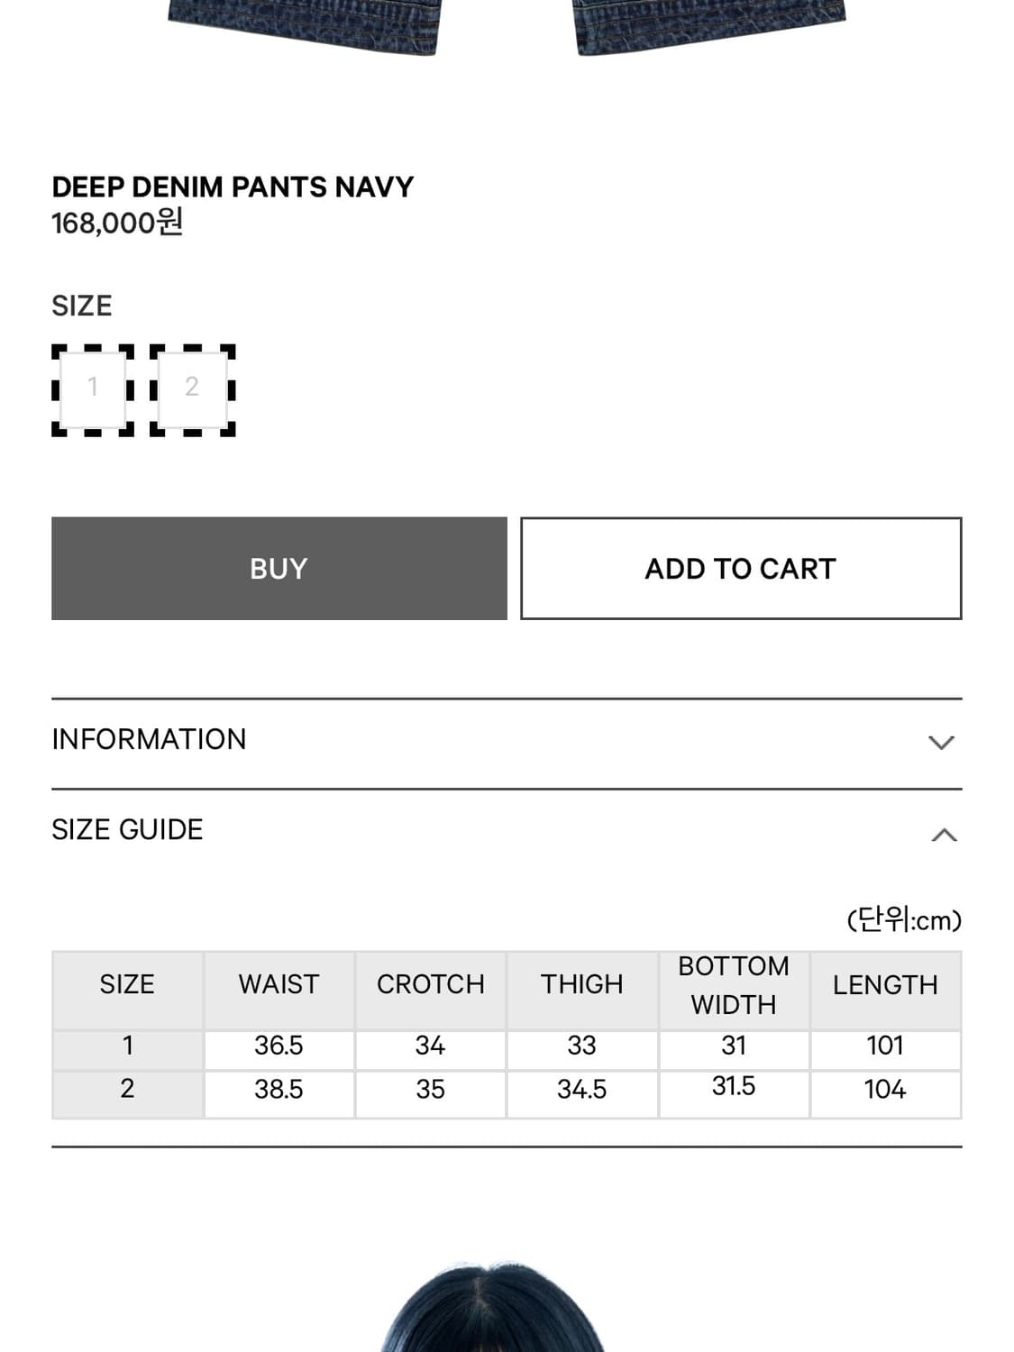The image size is (1014, 1352).
Task: Collapse SIZE GUIDE using up chevron
Action: click(943, 835)
